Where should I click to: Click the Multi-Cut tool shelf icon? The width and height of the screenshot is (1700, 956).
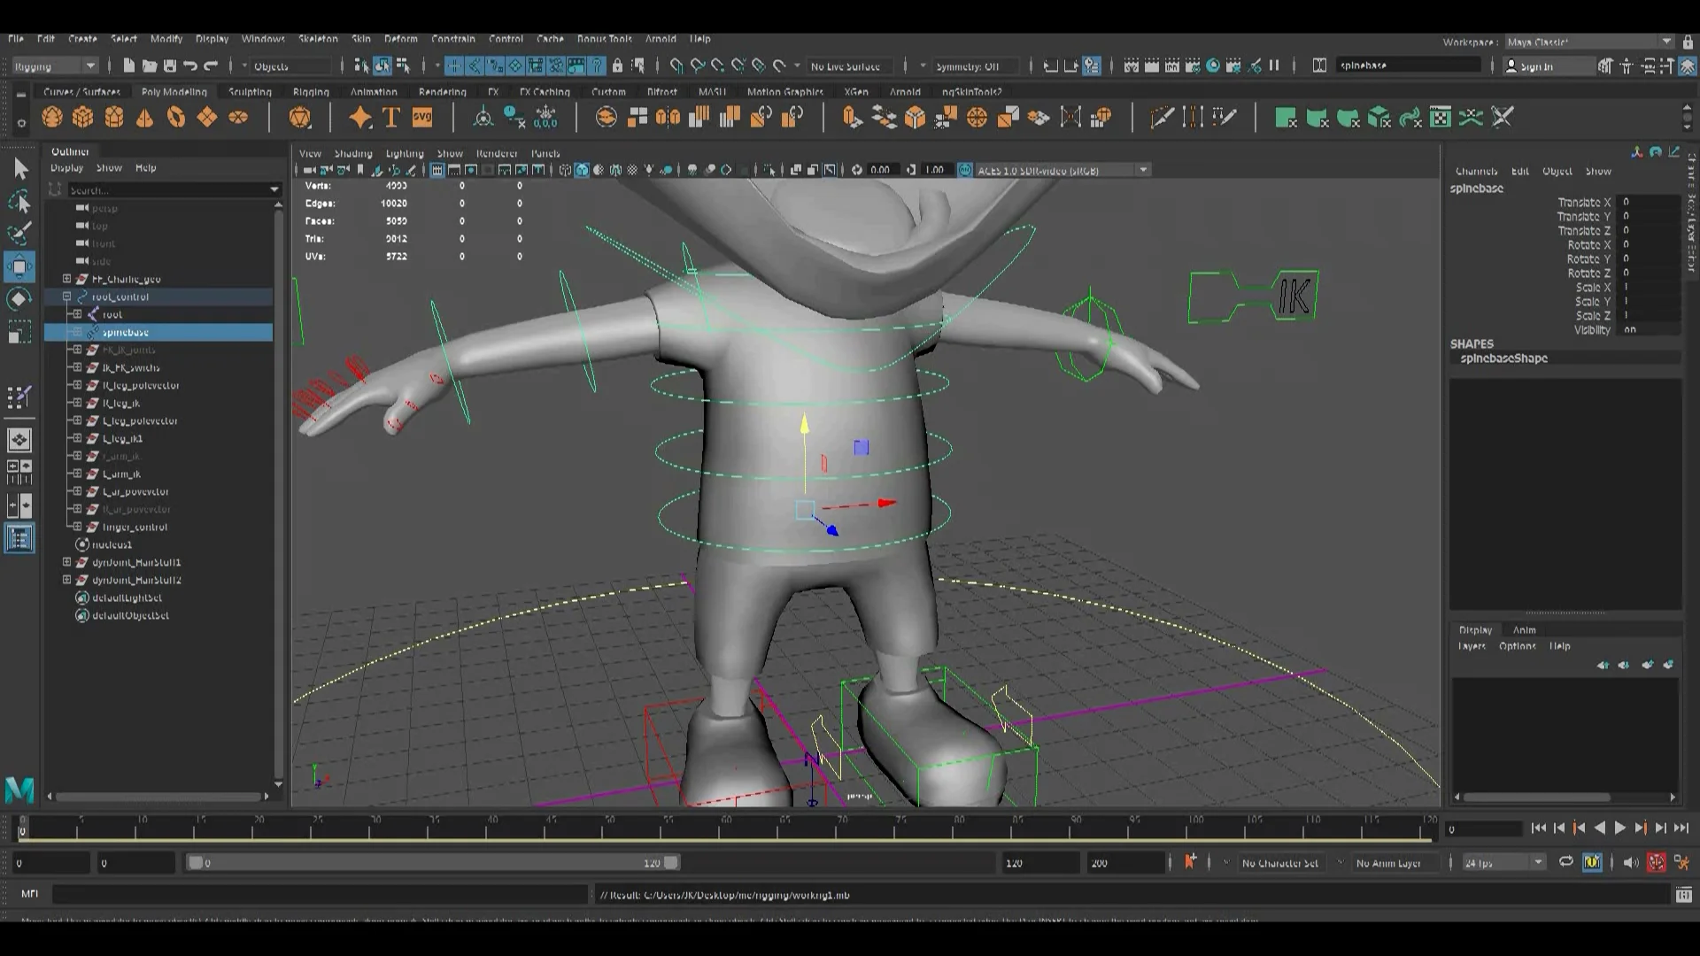1162,117
